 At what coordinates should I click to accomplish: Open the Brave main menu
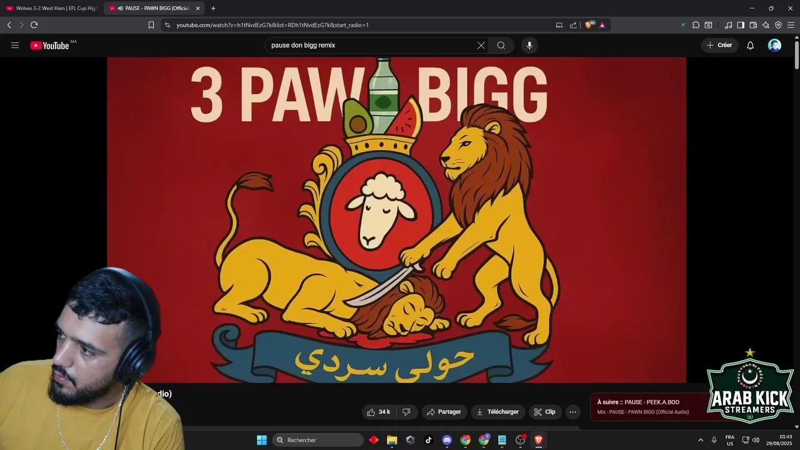[791, 25]
